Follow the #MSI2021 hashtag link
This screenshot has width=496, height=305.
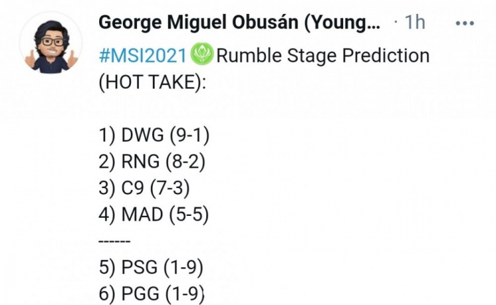pyautogui.click(x=143, y=55)
